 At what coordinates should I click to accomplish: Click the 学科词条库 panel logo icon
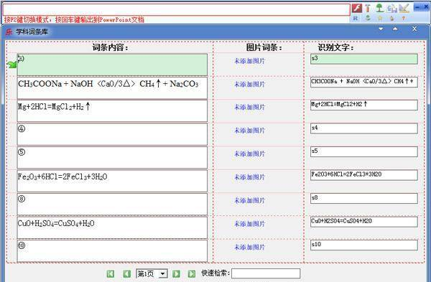click(9, 32)
